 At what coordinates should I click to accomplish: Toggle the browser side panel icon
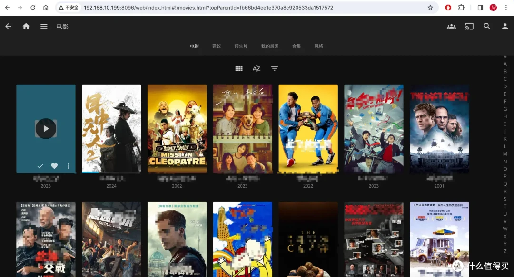[480, 8]
